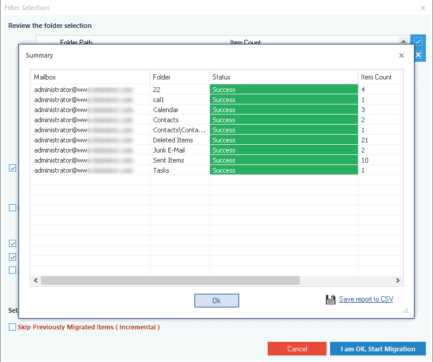
Task: Click Success status in Sent Items row
Action: (x=284, y=160)
